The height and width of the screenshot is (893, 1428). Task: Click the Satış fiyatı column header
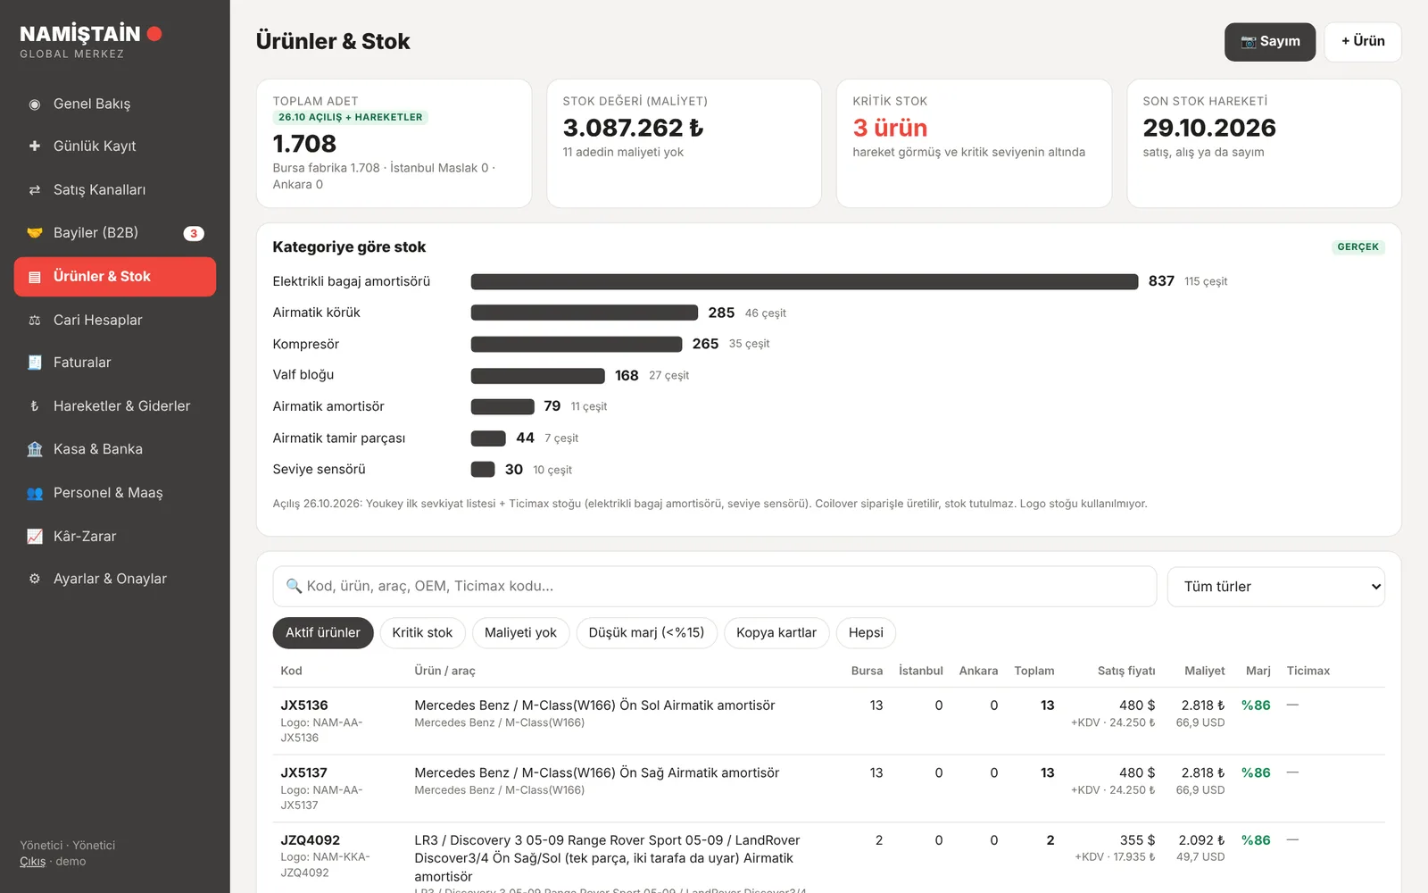point(1126,672)
